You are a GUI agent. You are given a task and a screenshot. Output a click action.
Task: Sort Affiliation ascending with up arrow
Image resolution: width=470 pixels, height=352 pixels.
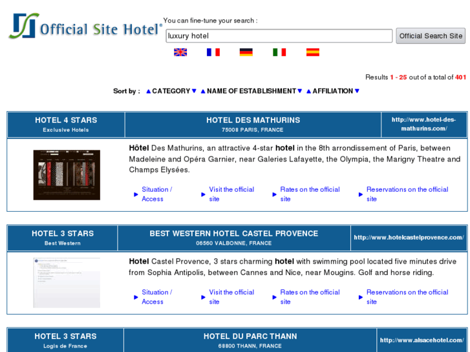point(309,91)
